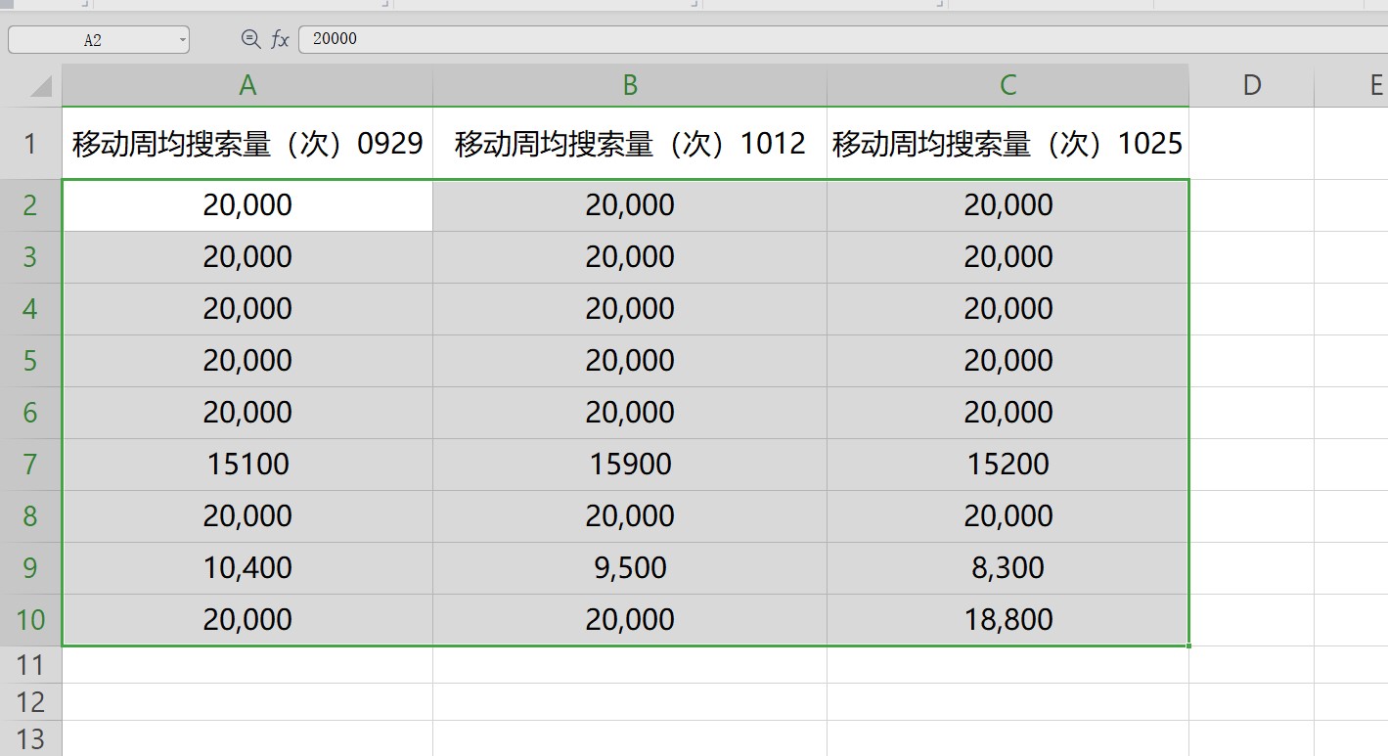
Task: Select column C by its header
Action: (1007, 86)
